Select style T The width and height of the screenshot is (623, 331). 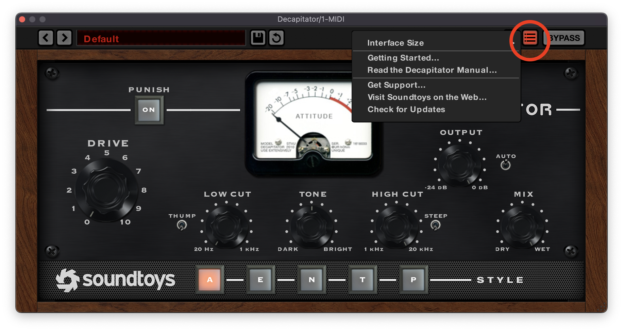(x=363, y=280)
